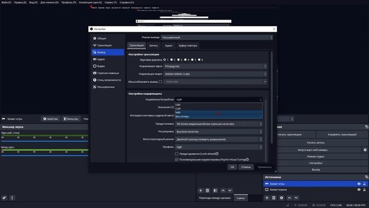Add a new source with plus icon
Image resolution: width=369 pixels, height=208 pixels.
click(x=267, y=198)
